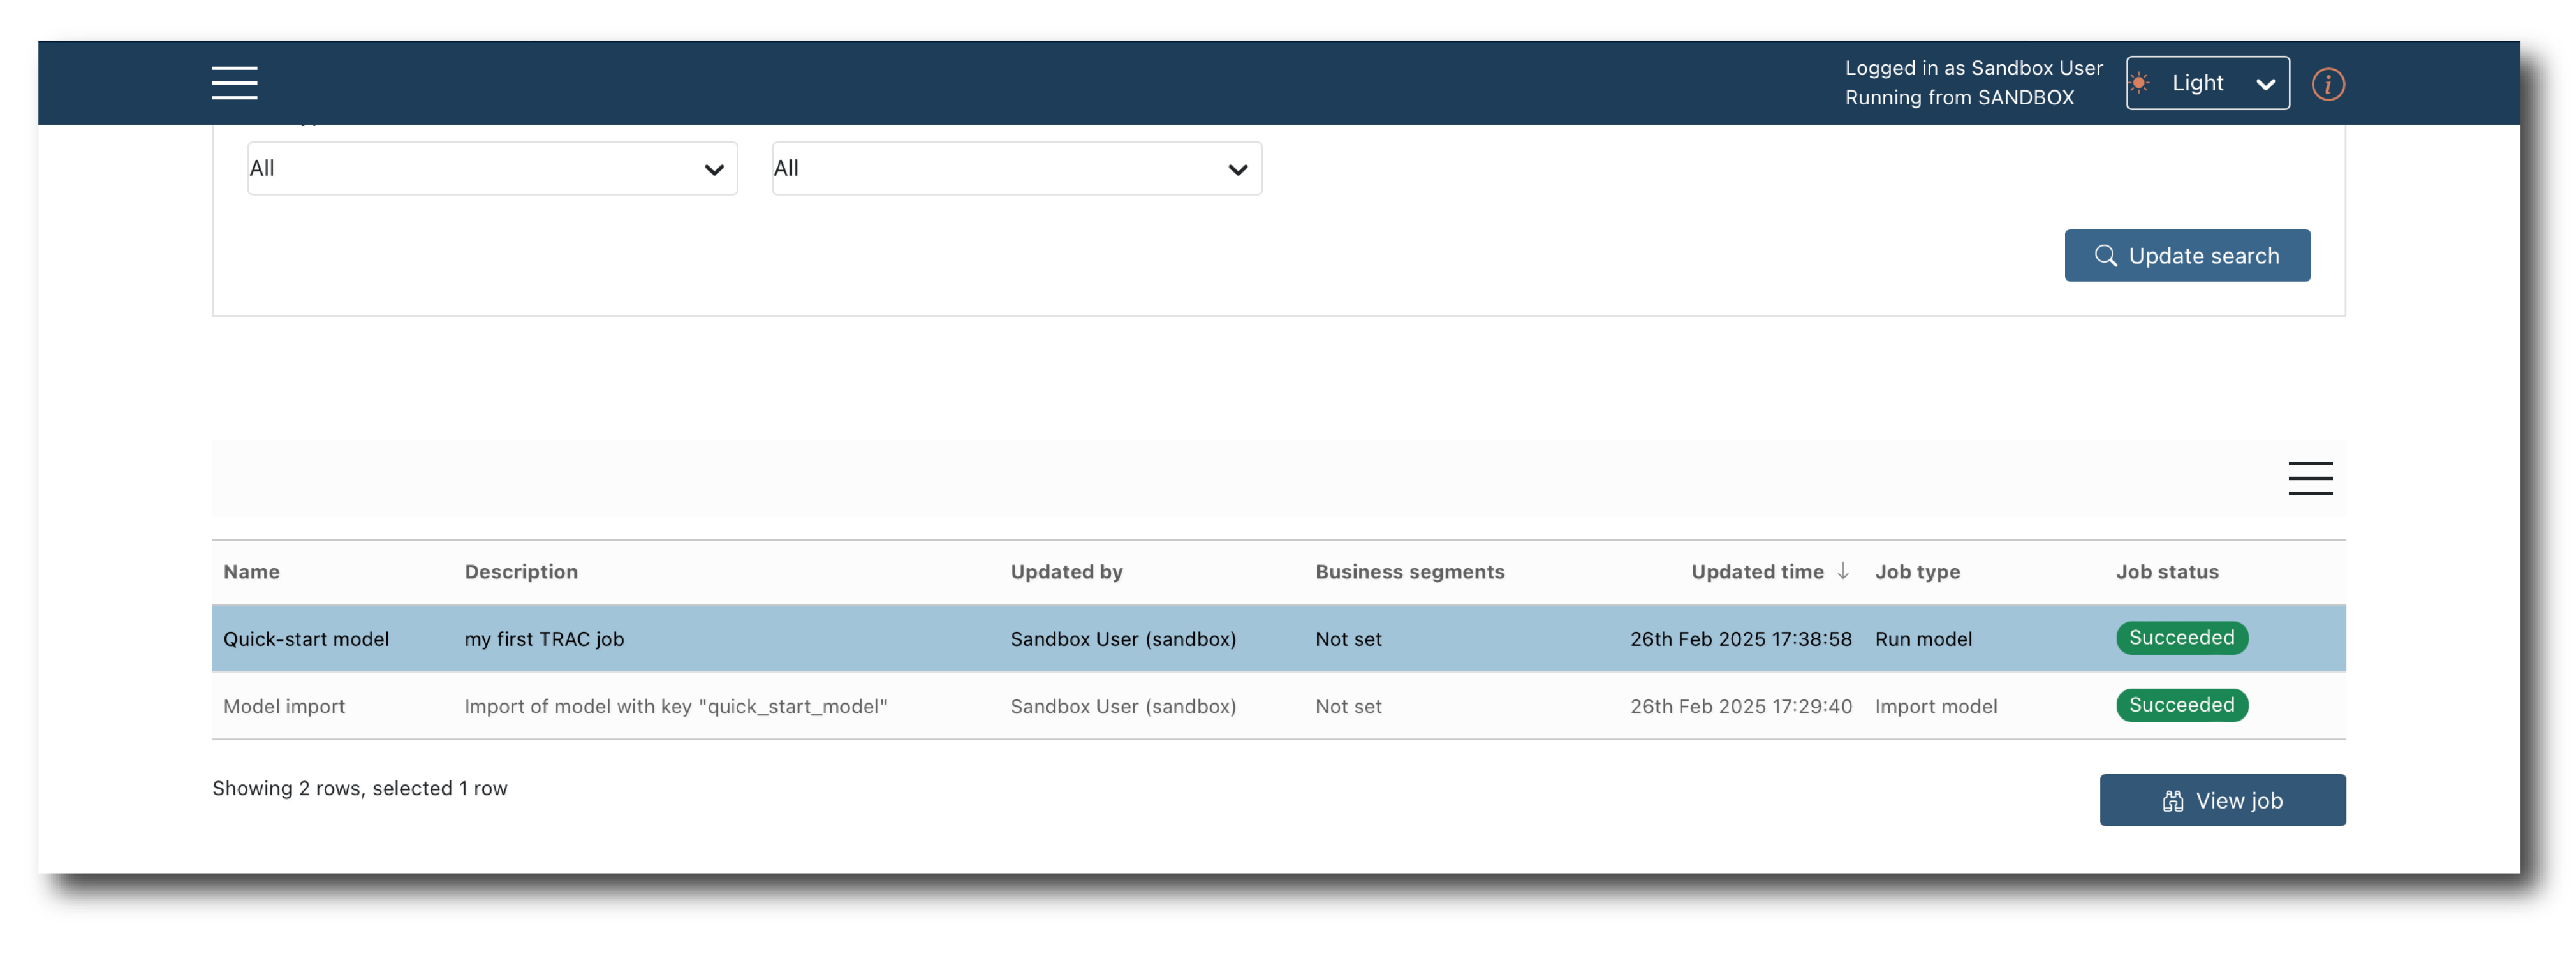Sort table by Job status header
Viewport: 2576px width, 977px height.
pyautogui.click(x=2166, y=572)
